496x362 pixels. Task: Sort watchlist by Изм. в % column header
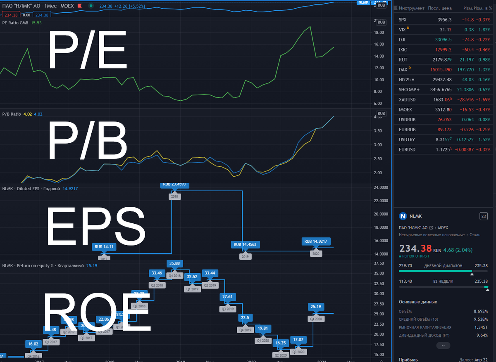click(482, 8)
